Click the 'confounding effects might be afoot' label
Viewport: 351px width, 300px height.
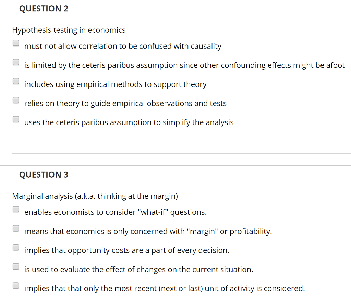tap(184, 65)
